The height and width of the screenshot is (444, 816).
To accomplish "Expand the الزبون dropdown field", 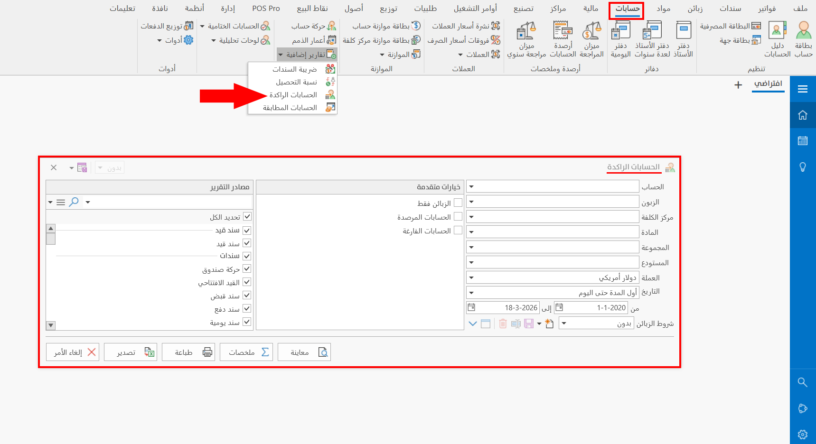I will (471, 202).
